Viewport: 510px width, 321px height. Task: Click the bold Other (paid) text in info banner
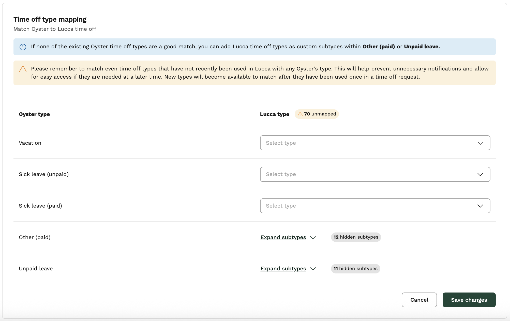pos(379,47)
